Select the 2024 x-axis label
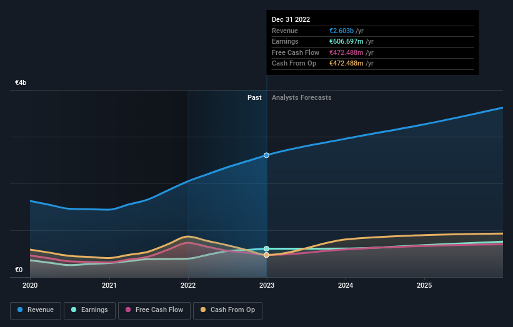 click(346, 285)
